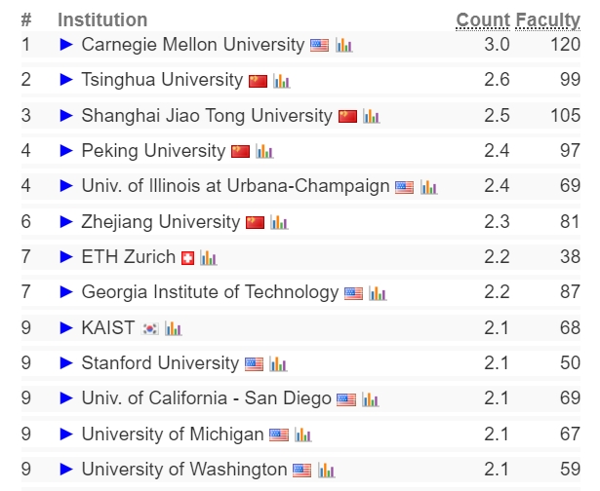Open chart icon for University of Michigan
Viewport: 600px width, 491px height.
(x=303, y=434)
